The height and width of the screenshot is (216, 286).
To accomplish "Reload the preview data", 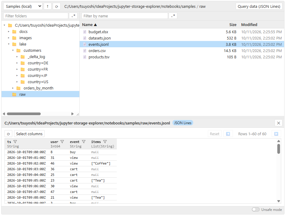I will click(x=8, y=134).
